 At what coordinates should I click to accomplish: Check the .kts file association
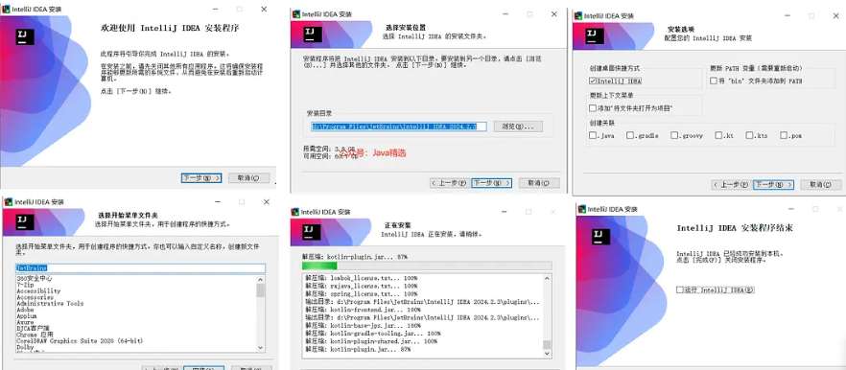click(750, 135)
